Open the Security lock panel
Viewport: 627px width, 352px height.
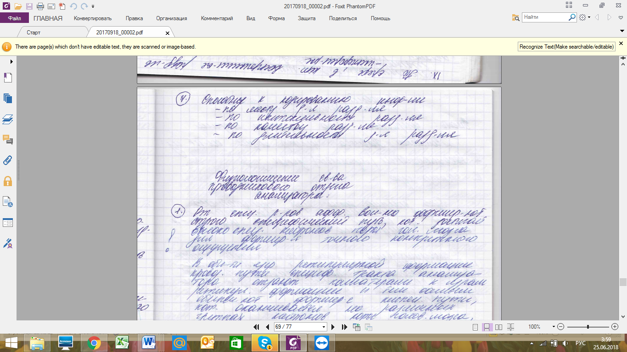coord(8,181)
